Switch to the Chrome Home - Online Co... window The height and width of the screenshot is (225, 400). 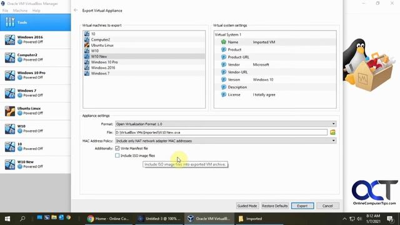click(x=108, y=219)
